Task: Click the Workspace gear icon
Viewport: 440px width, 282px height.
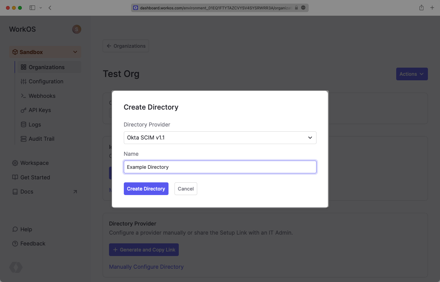Action: pos(15,163)
